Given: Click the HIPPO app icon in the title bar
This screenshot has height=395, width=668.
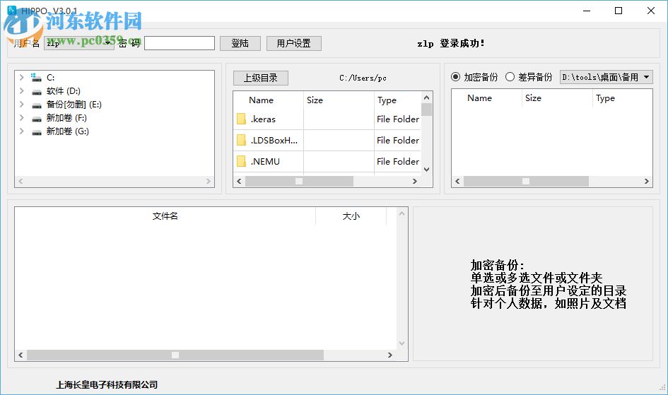Looking at the screenshot, I should click(12, 10).
